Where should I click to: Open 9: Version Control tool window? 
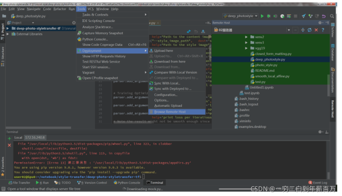point(92,183)
